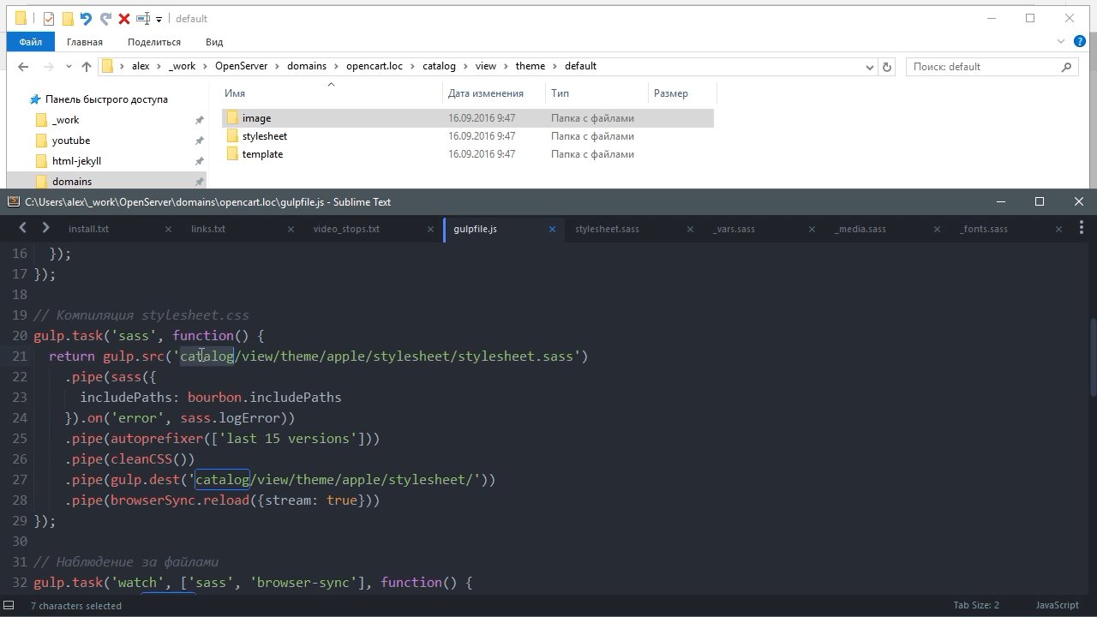Open the customize quick access toolbar dropdown
The height and width of the screenshot is (617, 1097).
click(159, 20)
